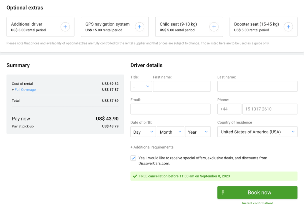
Task: Click the Full Coverage US$ 17.87 amount
Action: 110,90
